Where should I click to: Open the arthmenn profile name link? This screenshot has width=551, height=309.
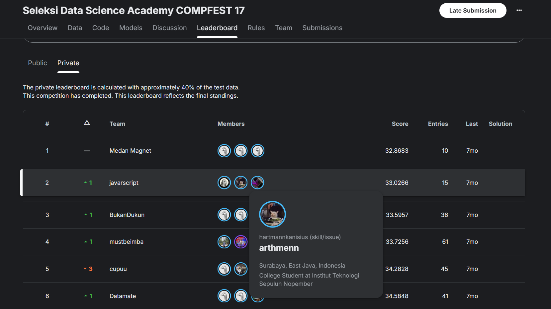279,248
